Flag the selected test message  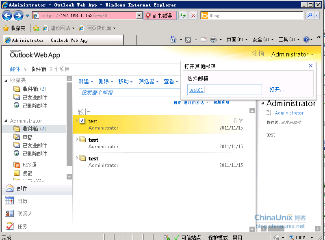click(240, 121)
